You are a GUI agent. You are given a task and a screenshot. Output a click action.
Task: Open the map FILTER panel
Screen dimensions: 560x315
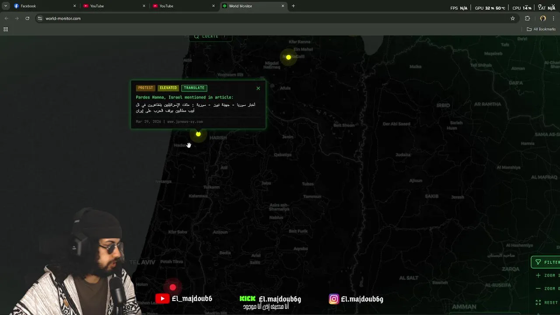coord(546,262)
